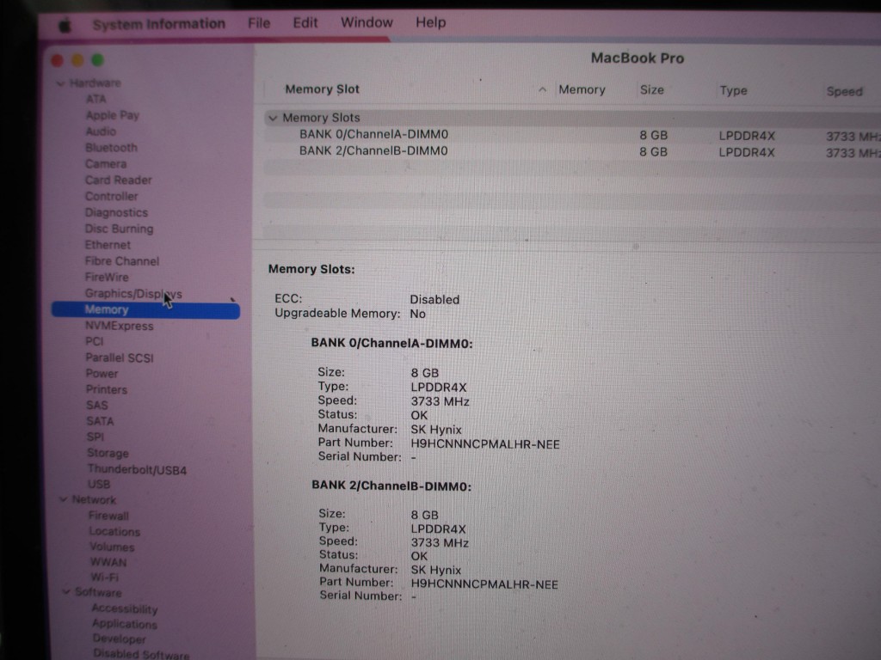881x660 pixels.
Task: Open the Window menu
Action: [367, 22]
